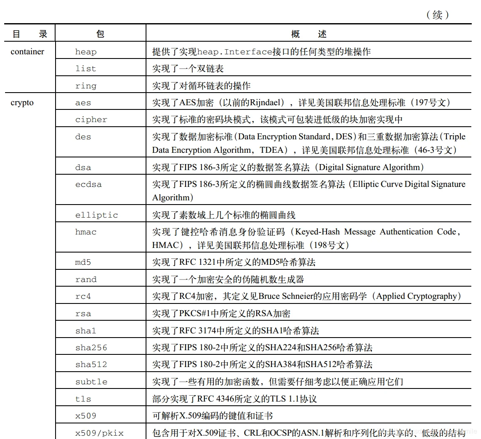
Task: Click the cipher description about 密码块模式
Action: pos(277,120)
